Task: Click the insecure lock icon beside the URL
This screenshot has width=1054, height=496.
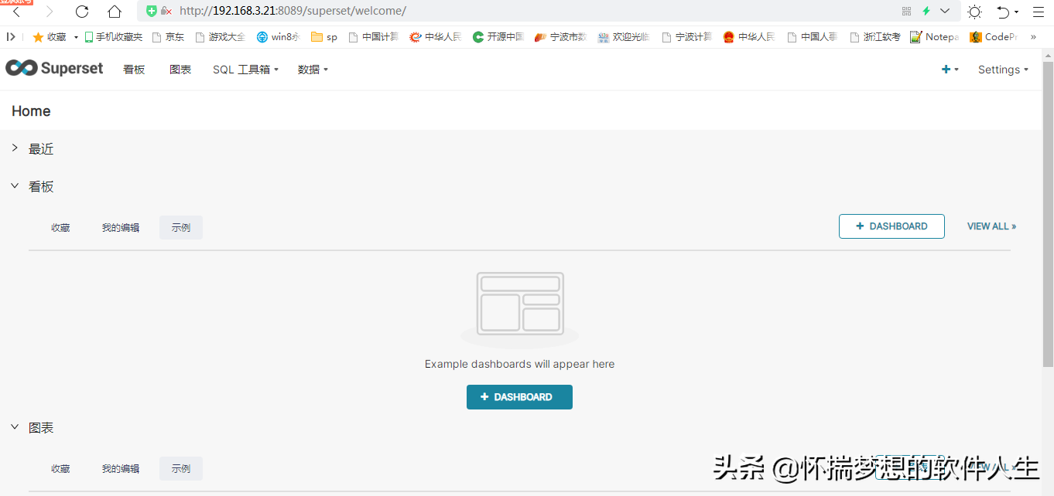Action: point(166,11)
